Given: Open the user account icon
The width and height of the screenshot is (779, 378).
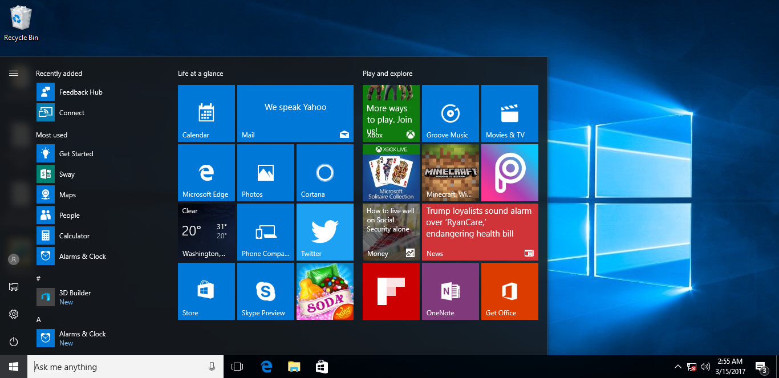Looking at the screenshot, I should (x=14, y=259).
